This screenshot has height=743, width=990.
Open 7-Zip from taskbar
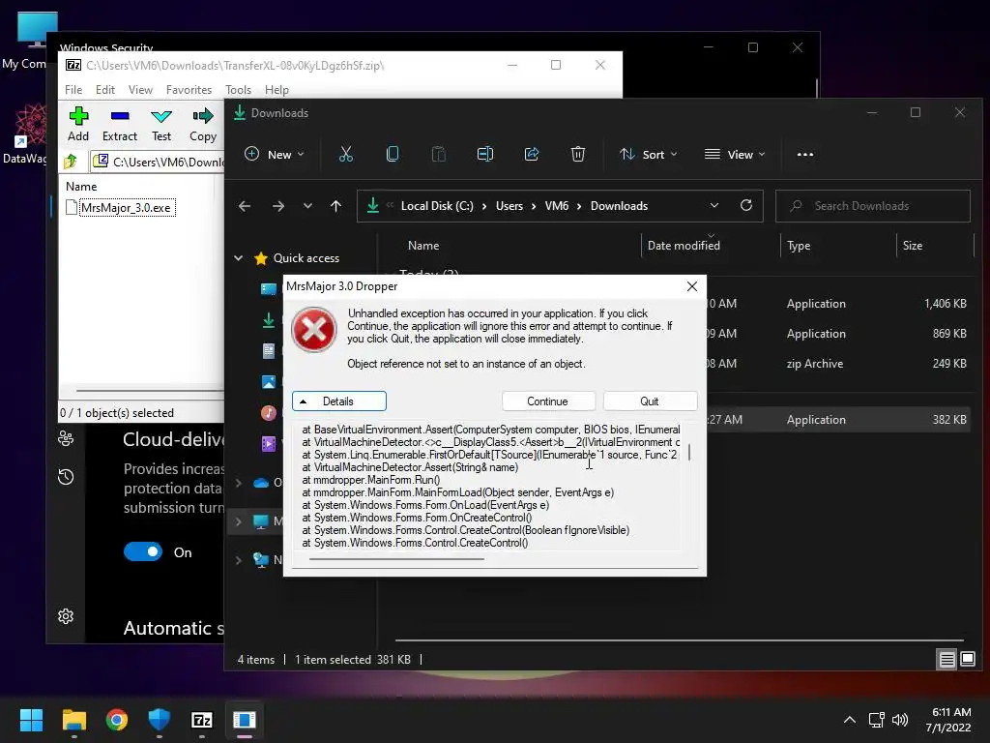coord(201,720)
